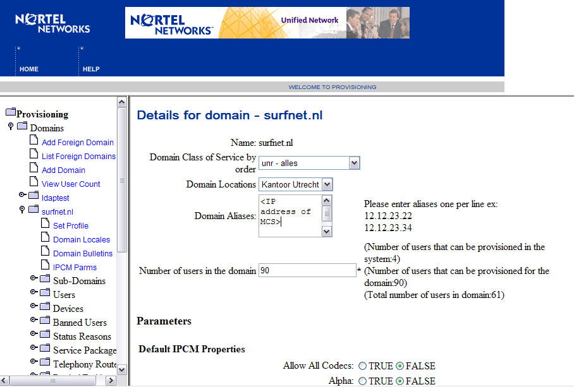574x387 pixels.
Task: Click the Number of users input field
Action: [307, 270]
